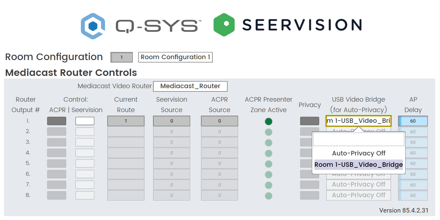
Task: Click the search box in the dropdown popup
Action: pos(359,140)
